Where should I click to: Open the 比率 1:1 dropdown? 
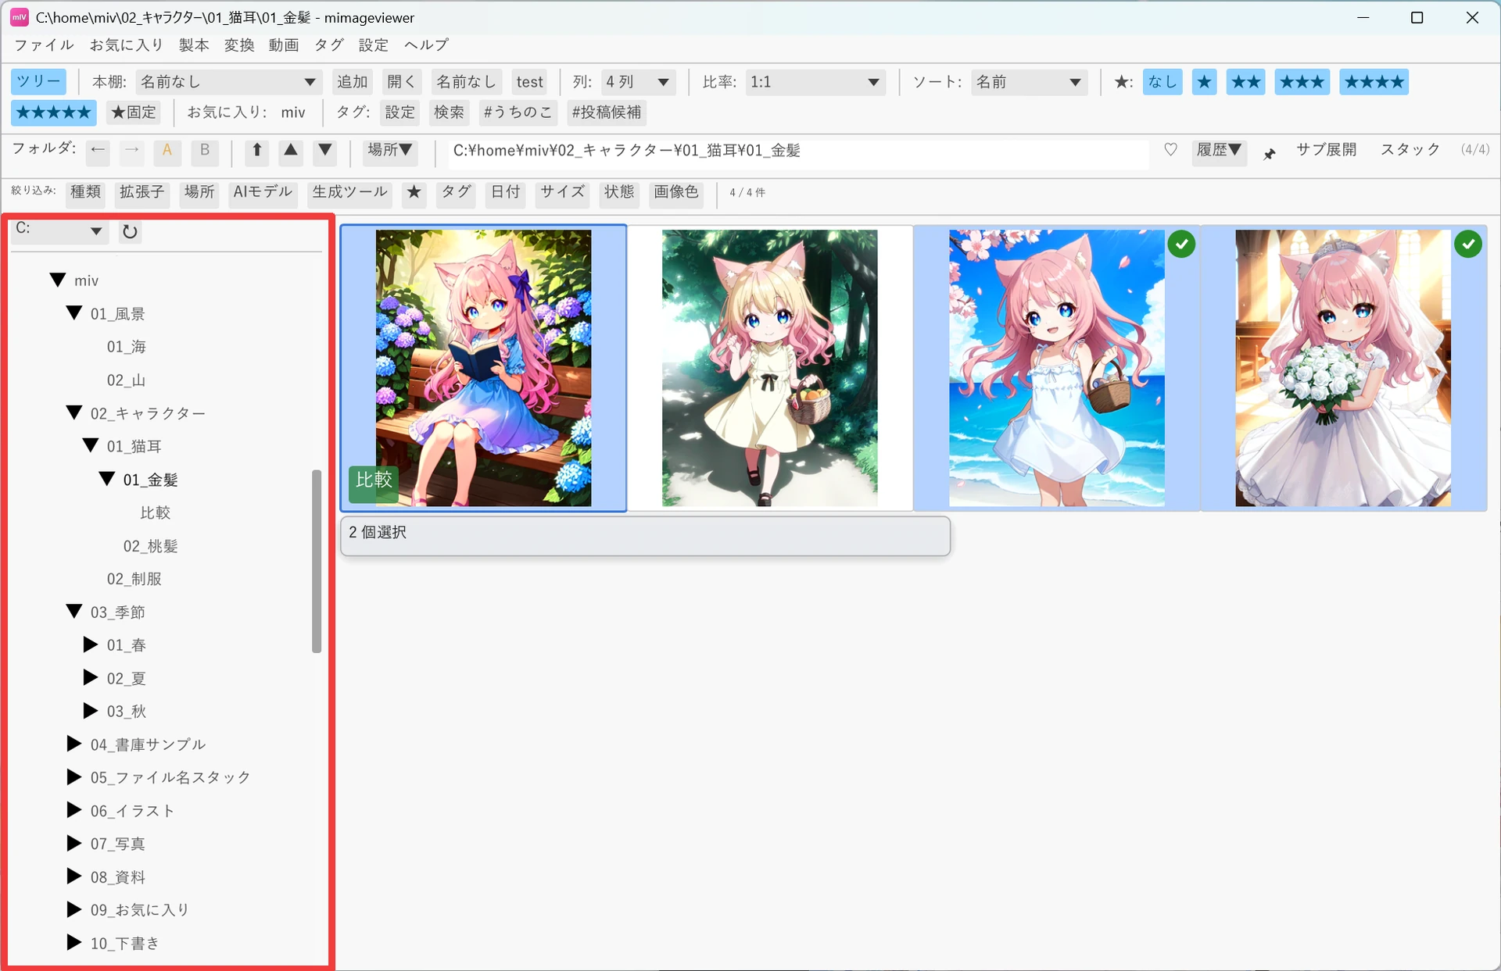(x=815, y=82)
